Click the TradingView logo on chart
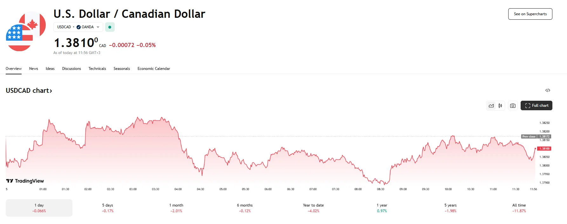 [25, 181]
